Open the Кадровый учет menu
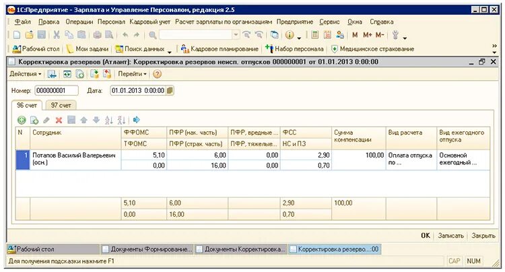Image resolution: width=505 pixels, height=272 pixels. click(149, 22)
